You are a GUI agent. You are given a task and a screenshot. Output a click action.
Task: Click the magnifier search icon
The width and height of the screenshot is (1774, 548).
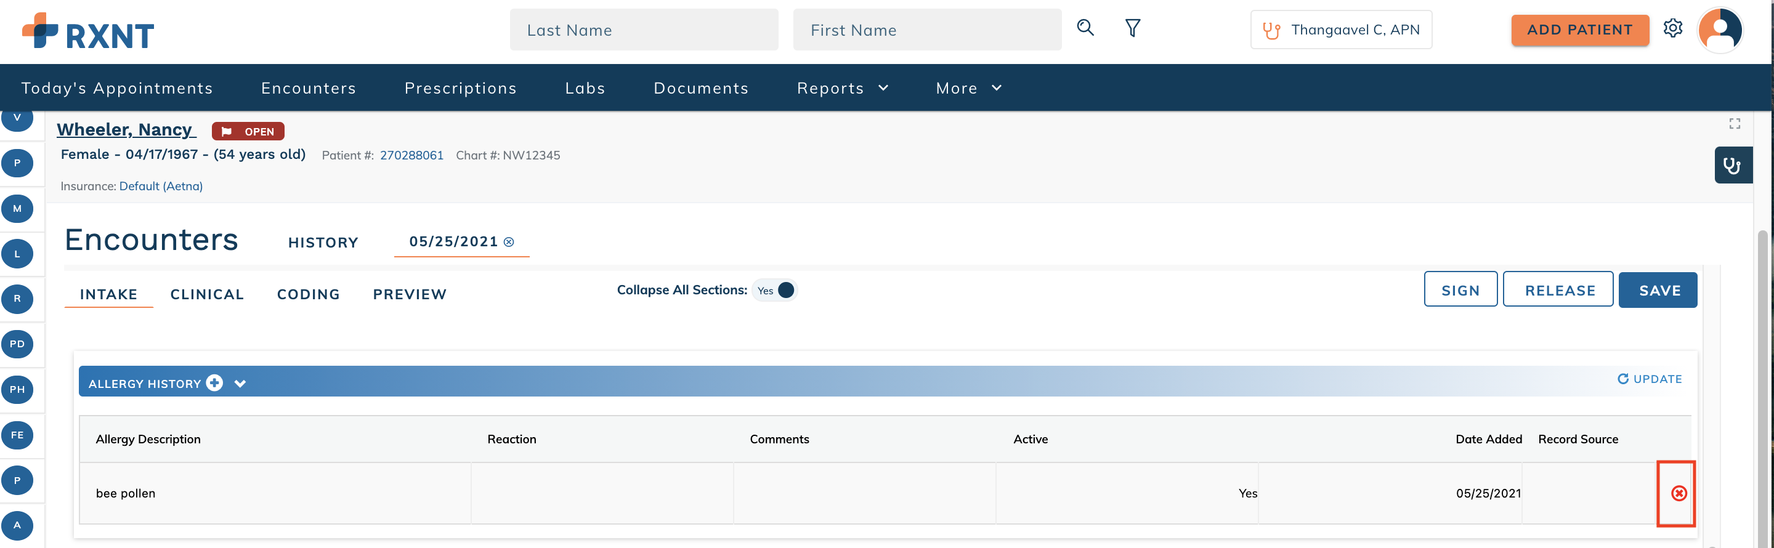(1085, 28)
